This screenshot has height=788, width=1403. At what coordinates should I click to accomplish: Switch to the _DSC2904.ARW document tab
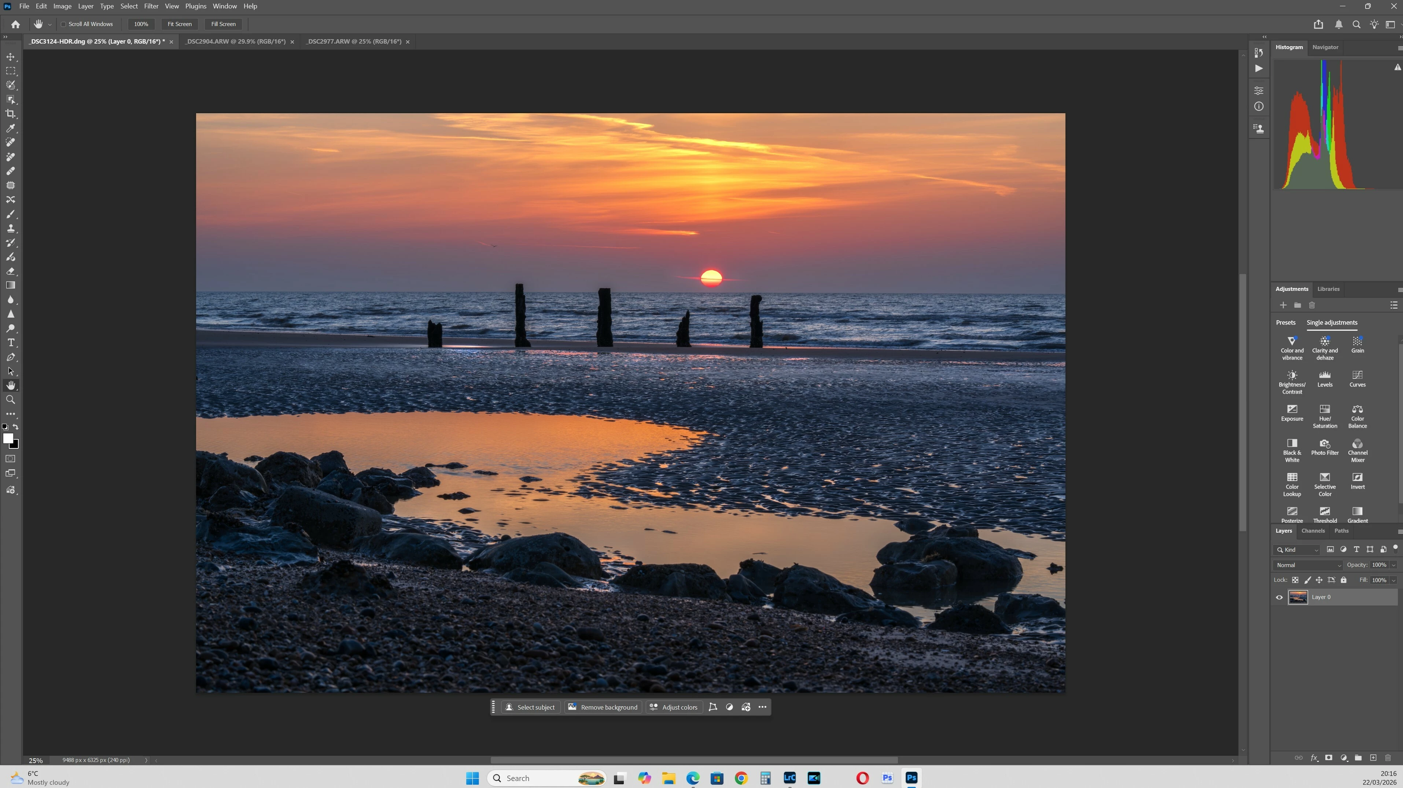235,41
